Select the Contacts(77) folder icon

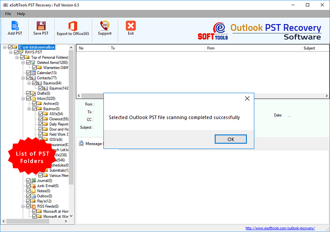(x=33, y=78)
